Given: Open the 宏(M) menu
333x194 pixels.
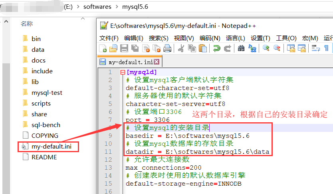Looking at the screenshot, I should 310,38.
